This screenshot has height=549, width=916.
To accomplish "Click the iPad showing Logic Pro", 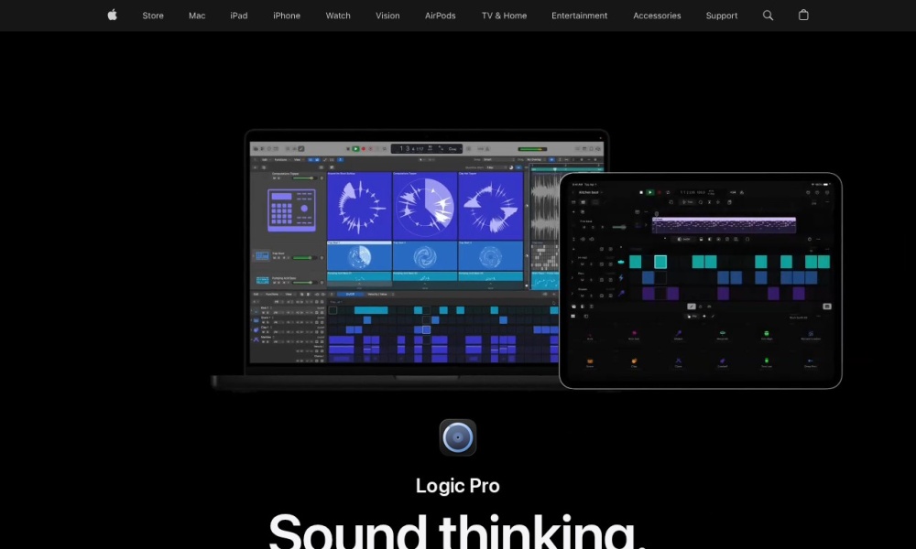I will click(x=701, y=281).
